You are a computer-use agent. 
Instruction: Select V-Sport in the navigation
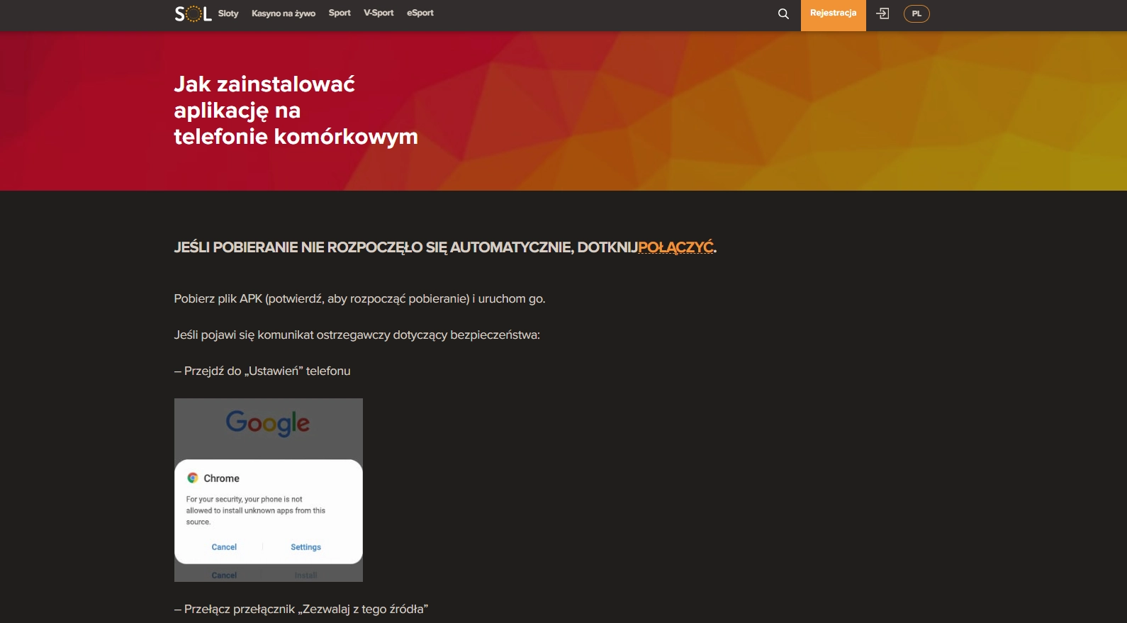point(379,13)
